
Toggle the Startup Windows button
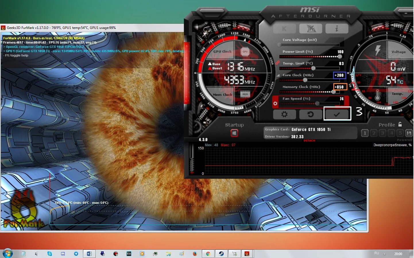pyautogui.click(x=234, y=133)
